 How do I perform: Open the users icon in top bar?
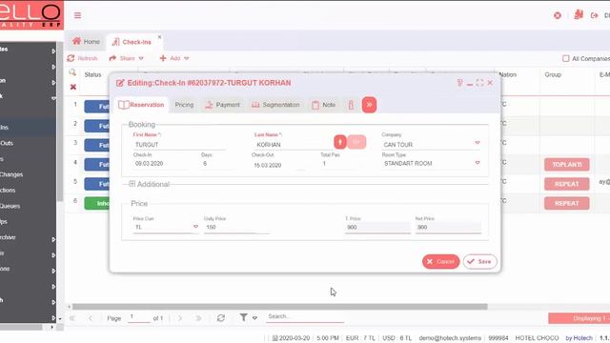click(579, 15)
